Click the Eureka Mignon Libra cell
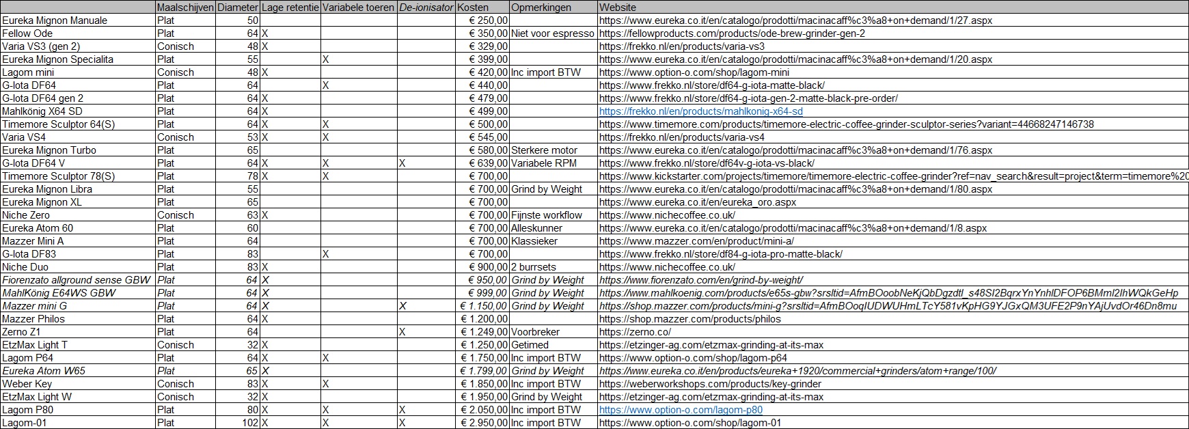1189x429 pixels. 78,189
